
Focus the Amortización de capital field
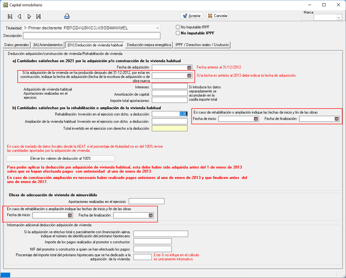pos(170,93)
